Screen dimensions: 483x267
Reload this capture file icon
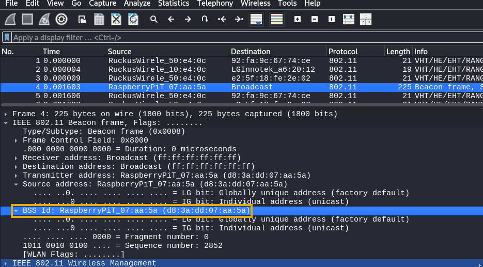[133, 20]
